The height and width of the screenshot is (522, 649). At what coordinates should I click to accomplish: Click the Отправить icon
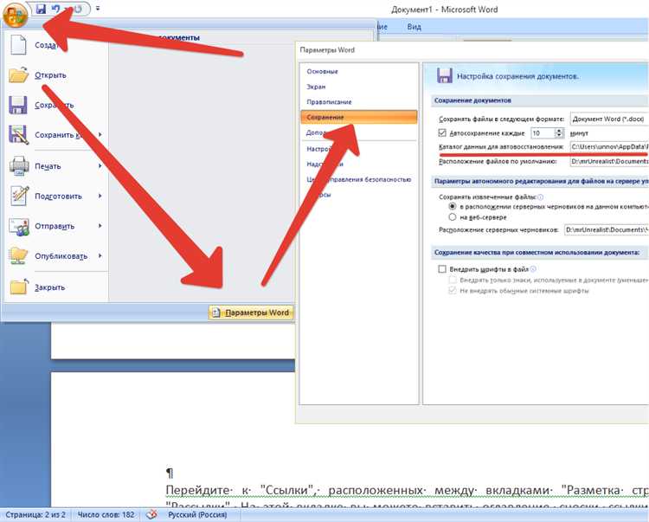19,226
